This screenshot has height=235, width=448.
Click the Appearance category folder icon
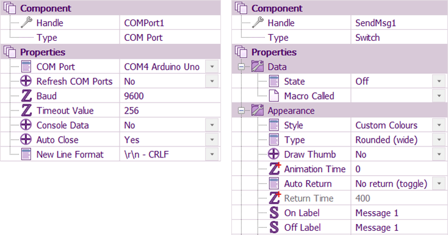(258, 110)
